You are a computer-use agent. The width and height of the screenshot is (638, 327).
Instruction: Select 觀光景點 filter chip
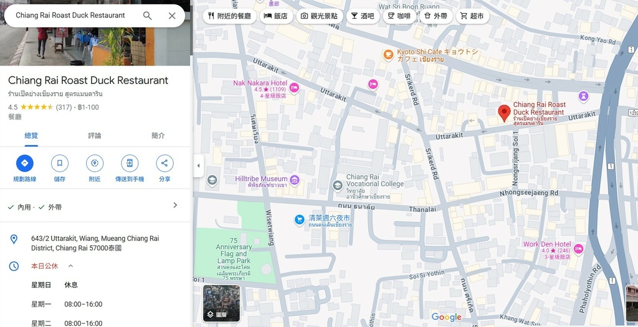320,16
